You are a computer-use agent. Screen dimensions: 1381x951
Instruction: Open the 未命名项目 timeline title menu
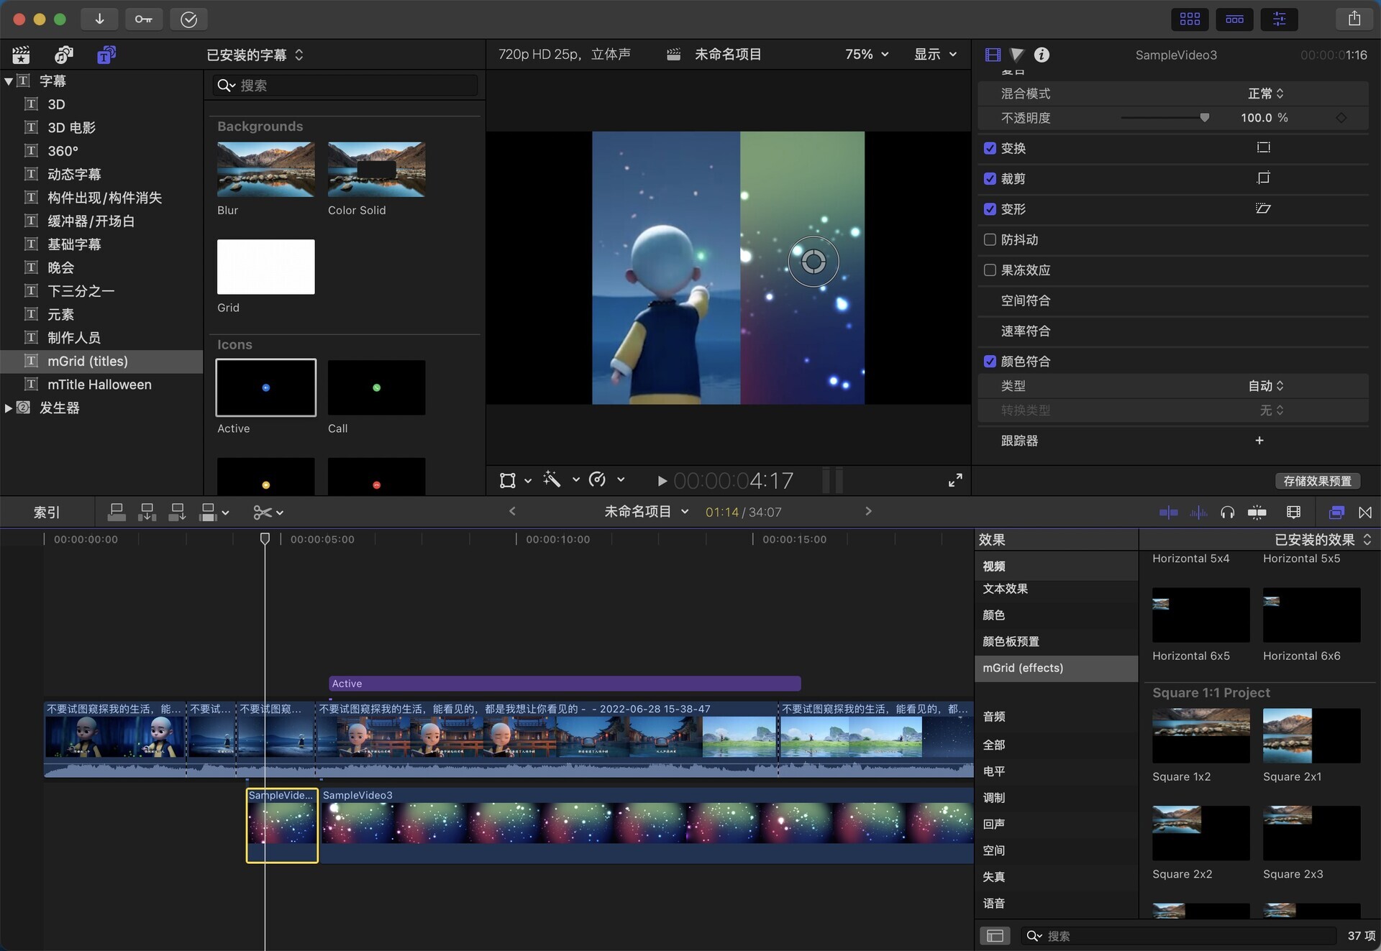point(646,511)
